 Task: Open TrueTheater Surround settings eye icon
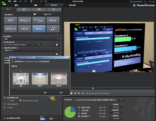point(57,54)
